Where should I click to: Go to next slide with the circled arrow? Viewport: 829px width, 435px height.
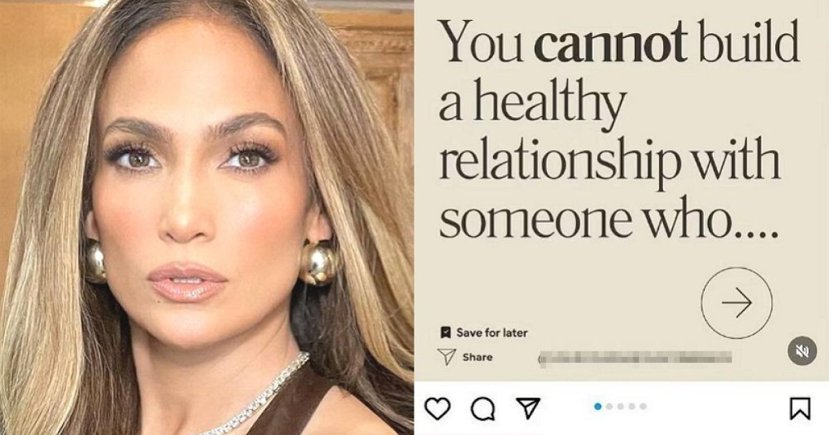[736, 303]
